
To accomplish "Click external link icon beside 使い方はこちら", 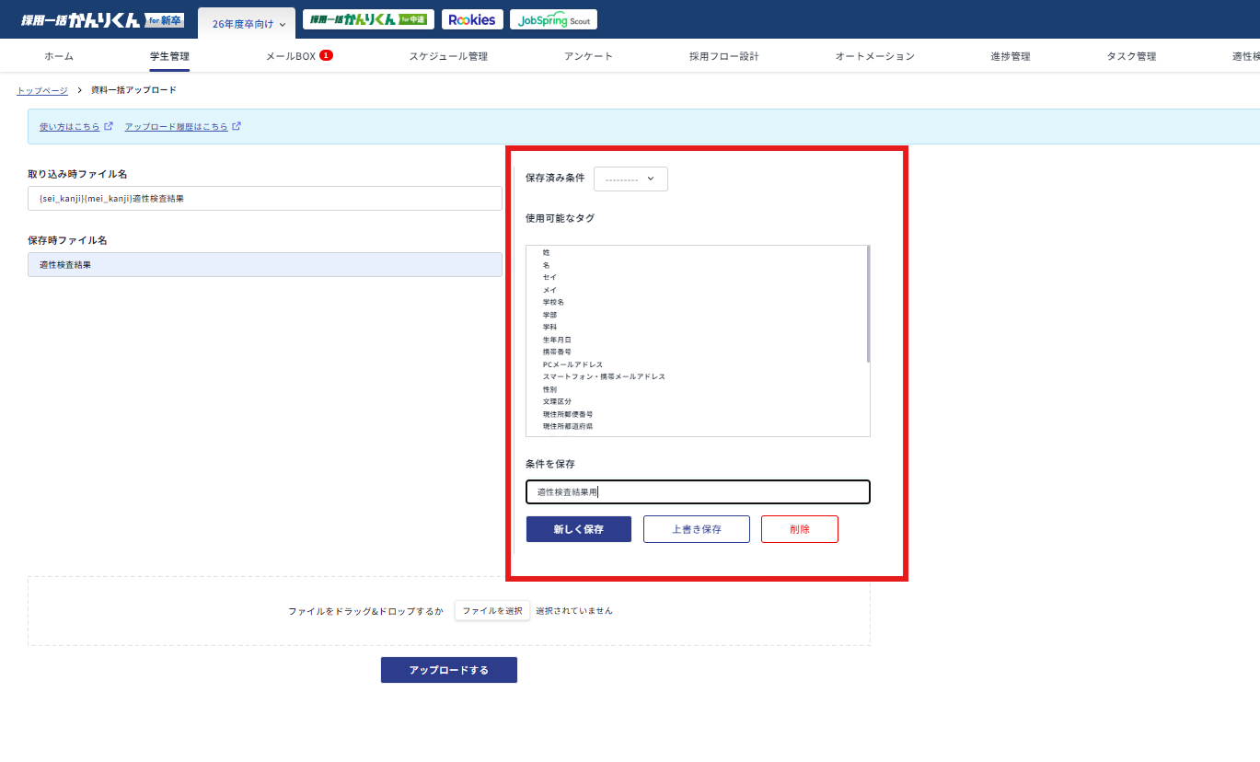I will coord(109,126).
